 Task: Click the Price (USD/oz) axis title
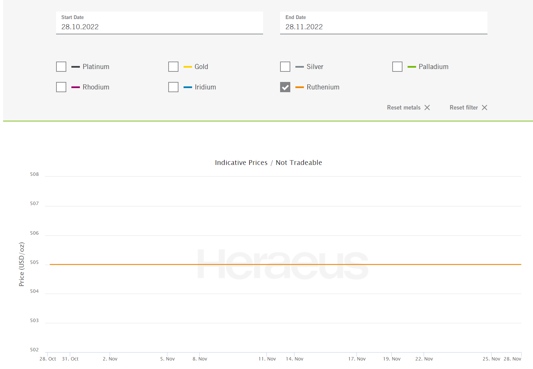pos(22,264)
